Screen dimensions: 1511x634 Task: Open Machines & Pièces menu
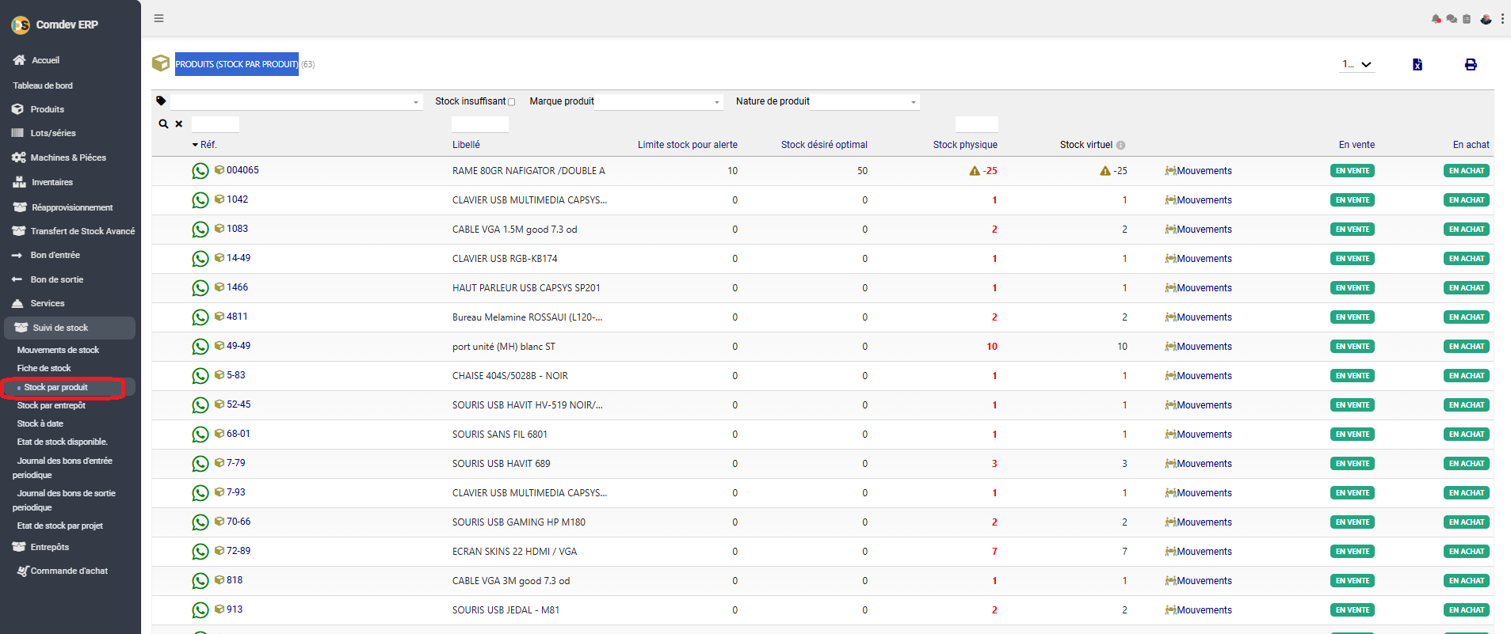pos(68,158)
